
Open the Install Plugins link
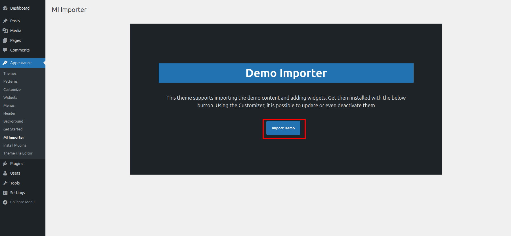[15, 145]
